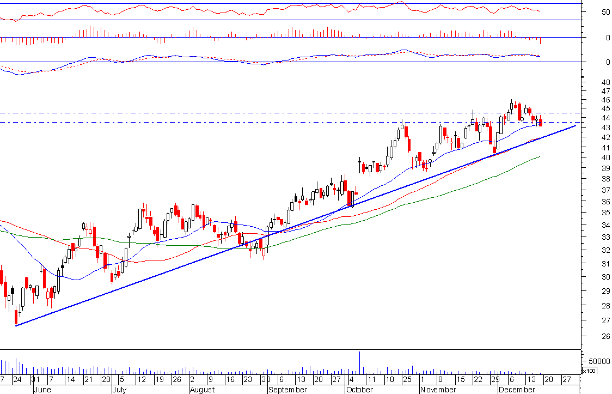
Task: Click price axis label 46
Action: click(x=606, y=100)
